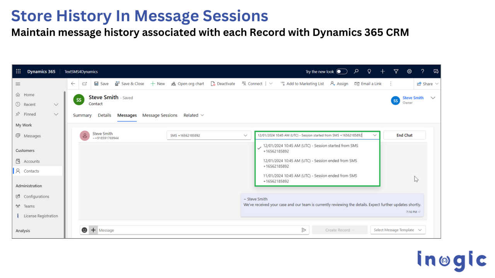Switch to Message Sessions tab
Image resolution: width=495 pixels, height=278 pixels.
coord(160,115)
